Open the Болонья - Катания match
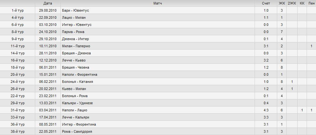Image resolution: width=316 pixels, height=135 pixels. click(x=78, y=82)
